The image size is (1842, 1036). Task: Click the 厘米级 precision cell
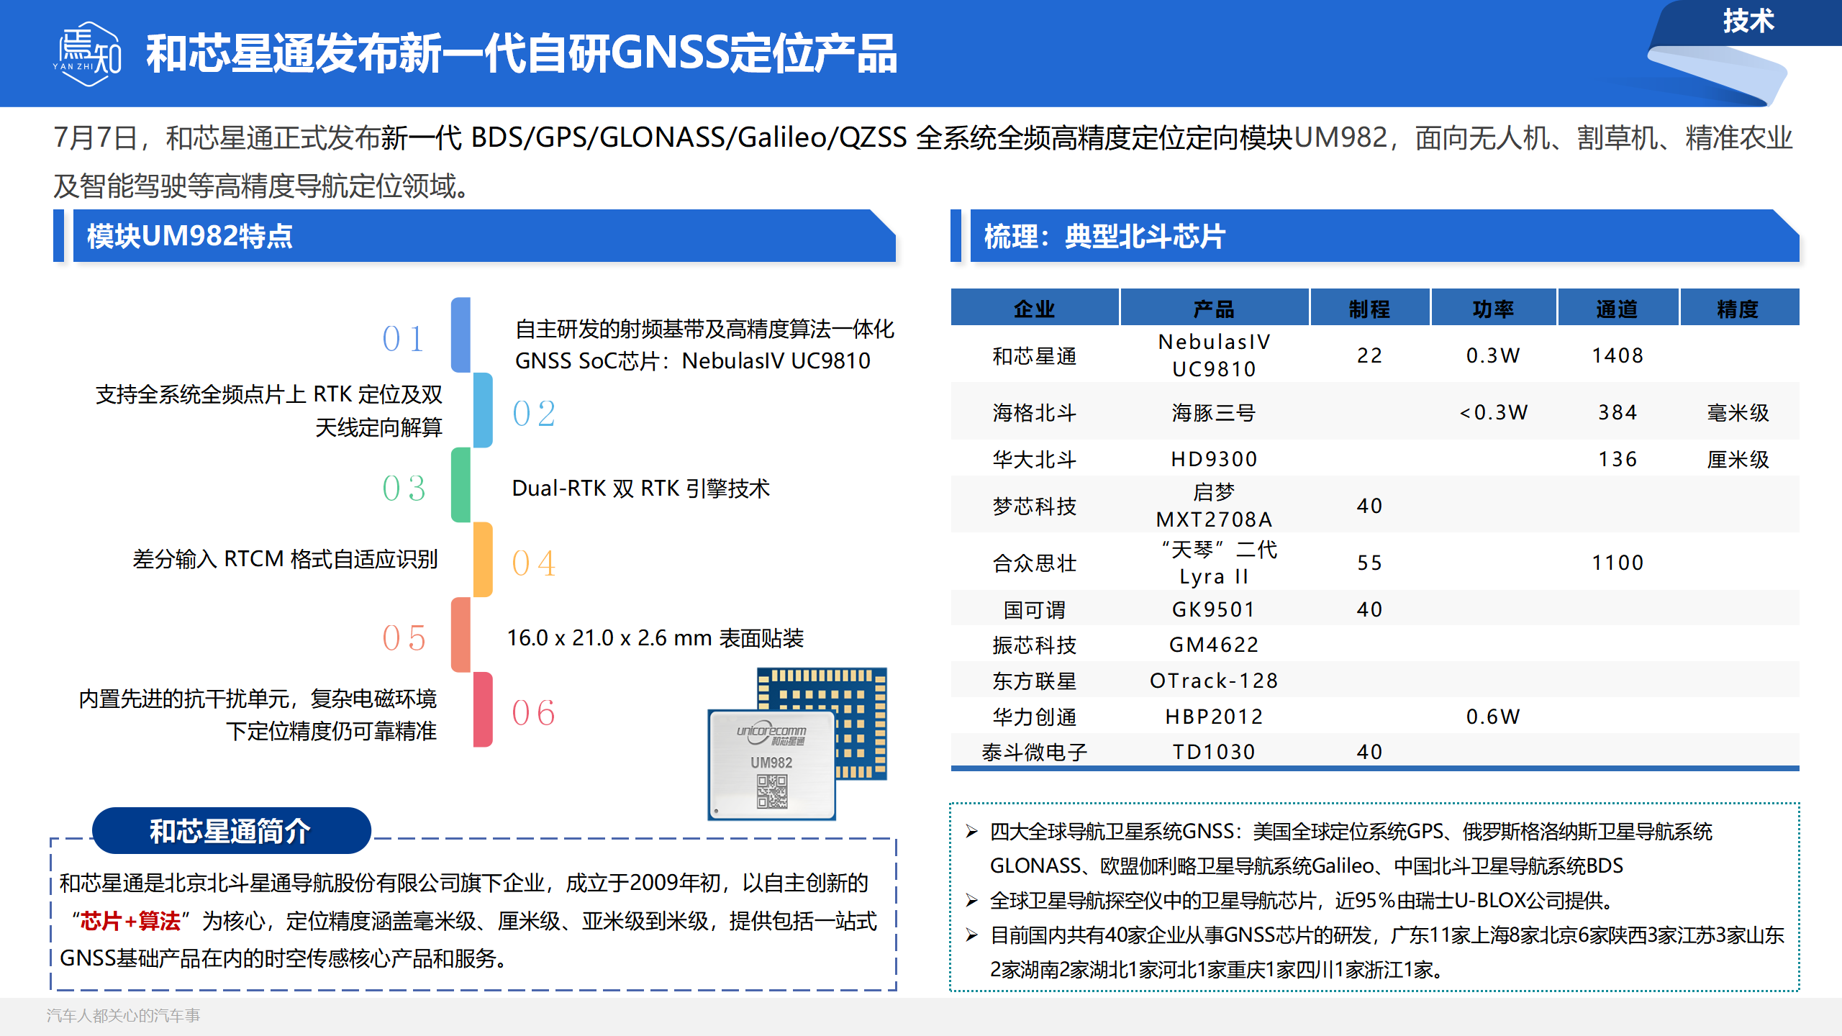click(1738, 460)
